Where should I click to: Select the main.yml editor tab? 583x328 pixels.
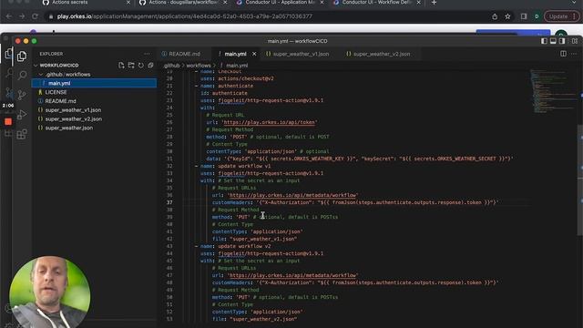(x=235, y=54)
